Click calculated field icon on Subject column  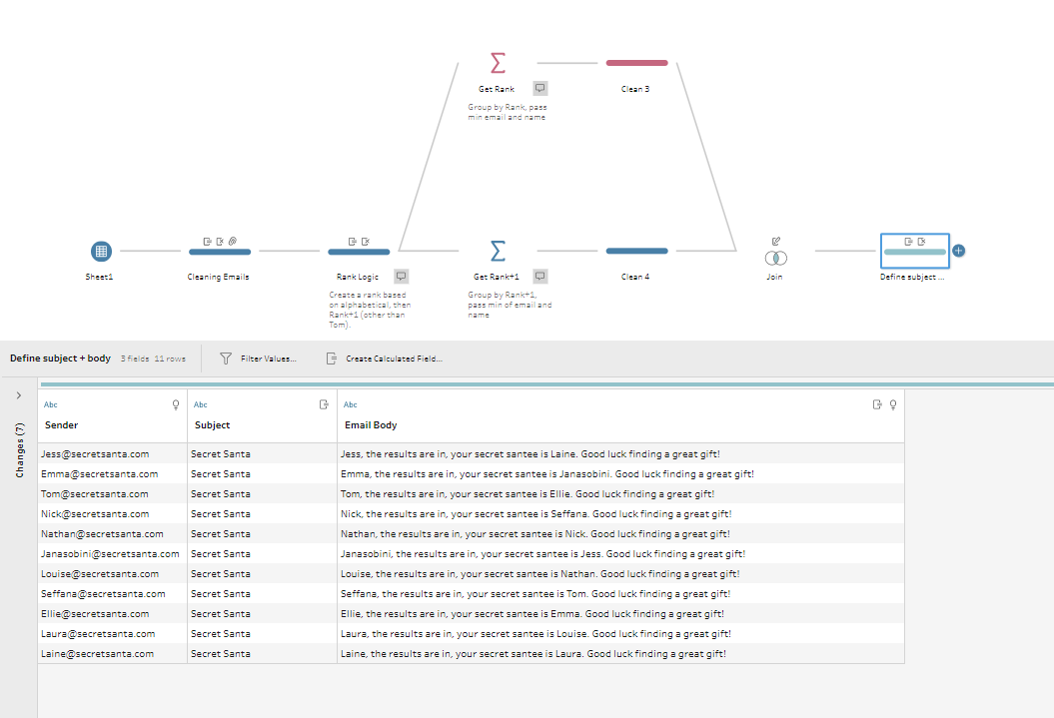click(x=324, y=404)
